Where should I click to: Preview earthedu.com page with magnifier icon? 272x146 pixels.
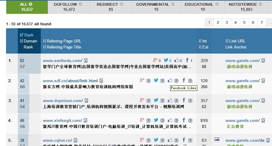tap(86, 61)
